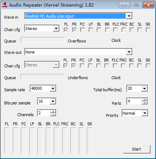Expand Wave in Chan cfg Stereo dropdown

pyautogui.click(x=56, y=29)
